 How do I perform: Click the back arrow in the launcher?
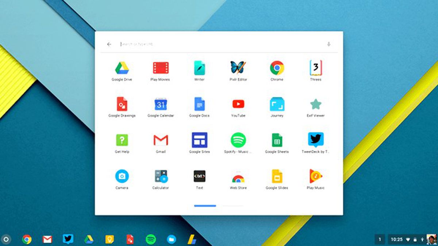(x=109, y=44)
